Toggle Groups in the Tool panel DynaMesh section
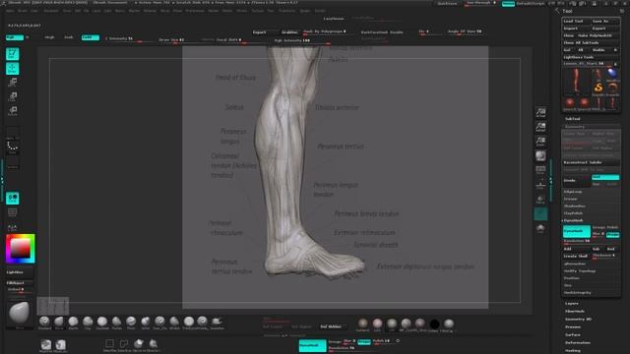Screen dimensions: 630x354 tap(598, 227)
